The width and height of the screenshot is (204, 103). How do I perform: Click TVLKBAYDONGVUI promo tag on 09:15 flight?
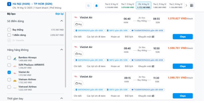tap(147, 90)
